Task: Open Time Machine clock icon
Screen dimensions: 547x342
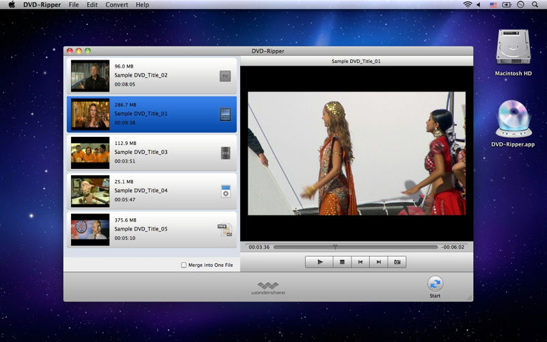Action: point(520,5)
